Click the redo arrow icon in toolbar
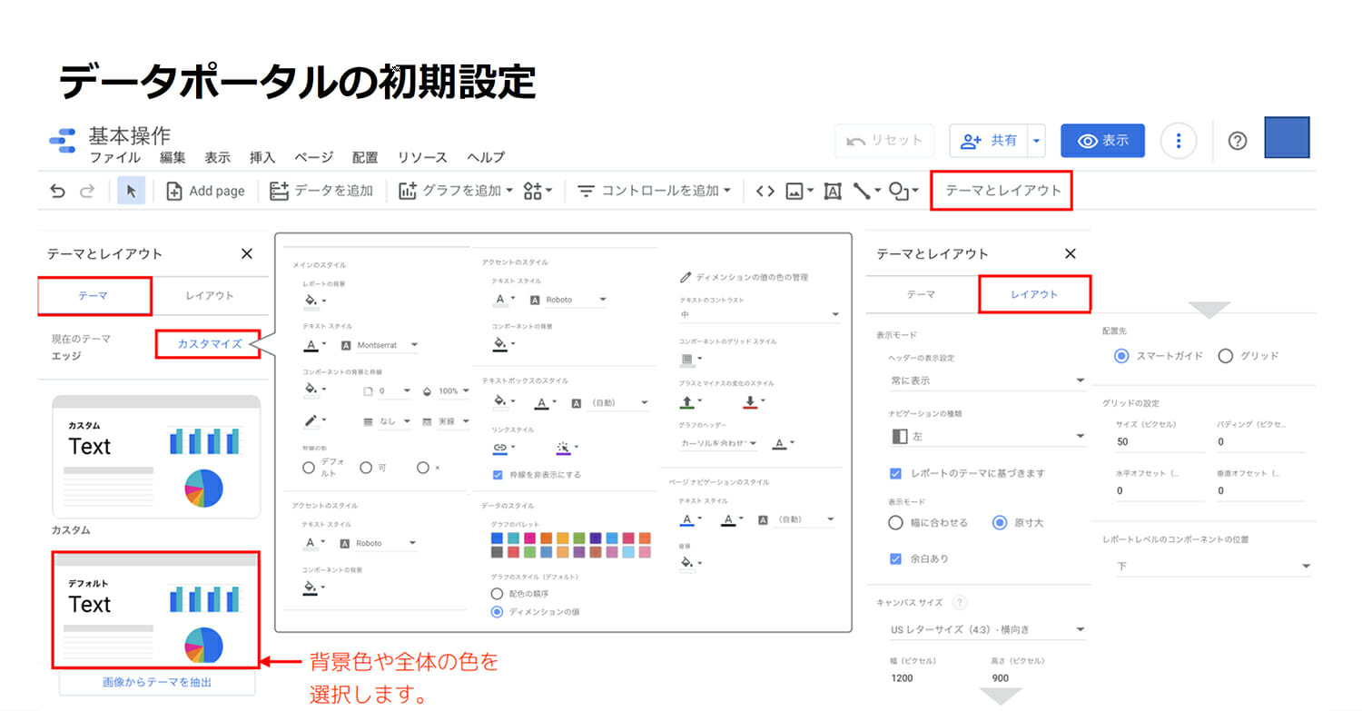The height and width of the screenshot is (711, 1362). pyautogui.click(x=87, y=191)
